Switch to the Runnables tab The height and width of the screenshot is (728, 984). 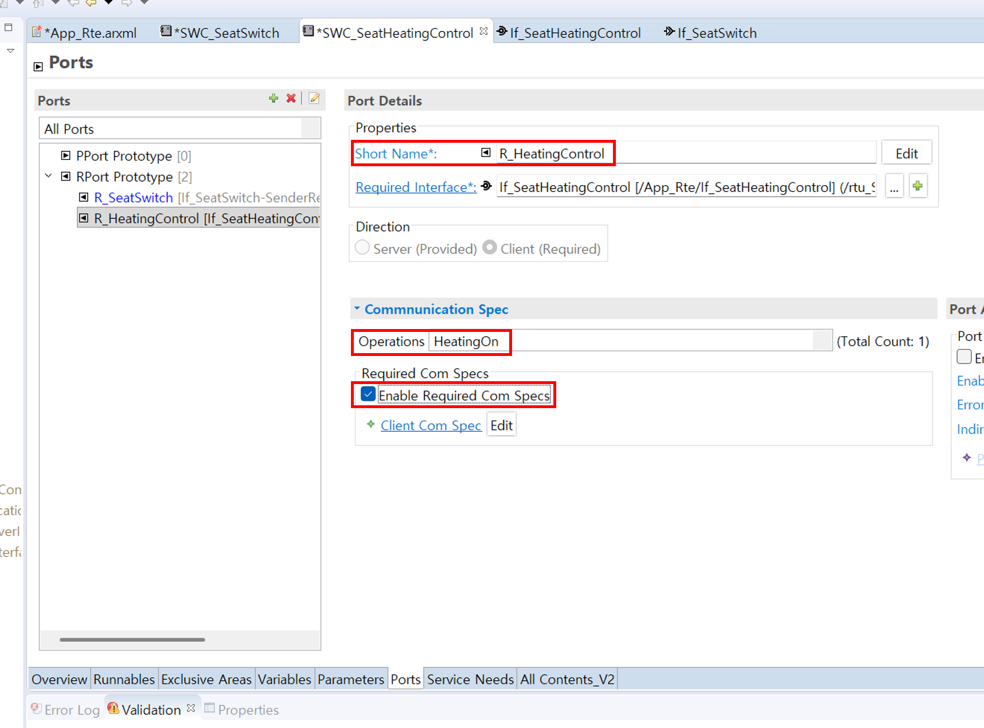coord(124,679)
